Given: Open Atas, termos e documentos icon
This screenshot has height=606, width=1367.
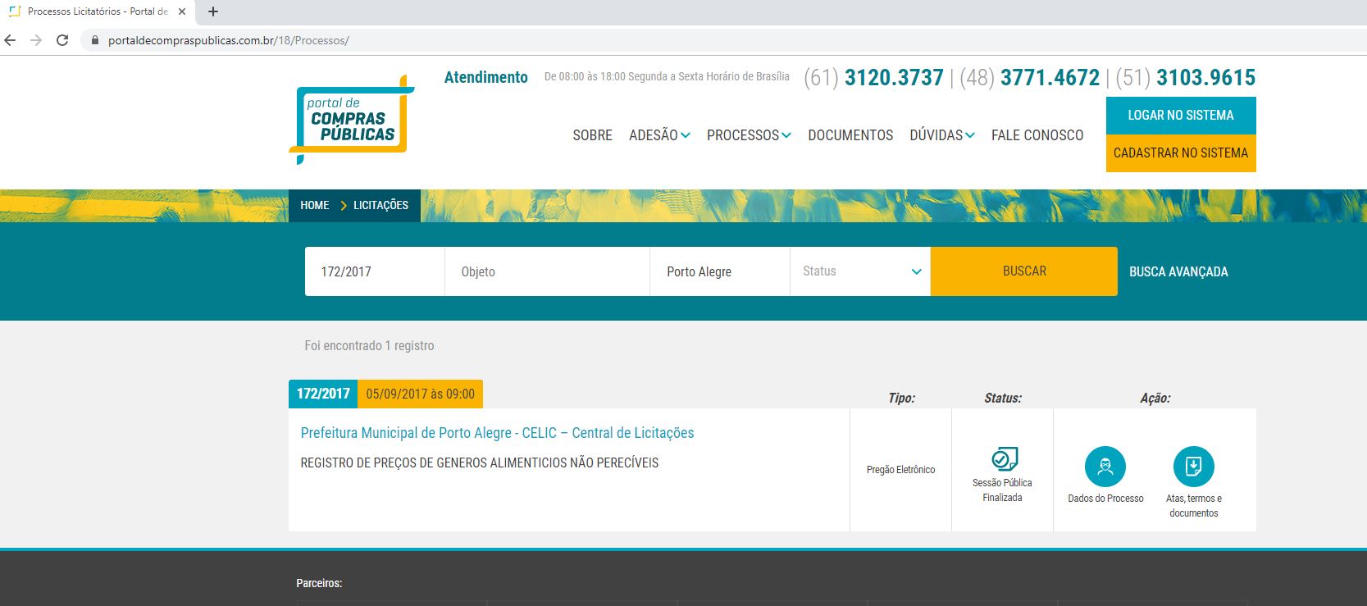Looking at the screenshot, I should pyautogui.click(x=1193, y=467).
